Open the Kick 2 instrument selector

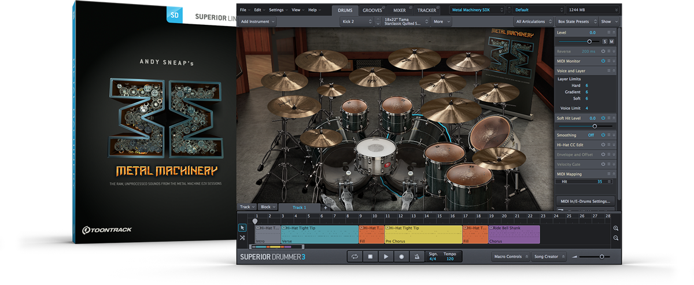click(357, 21)
